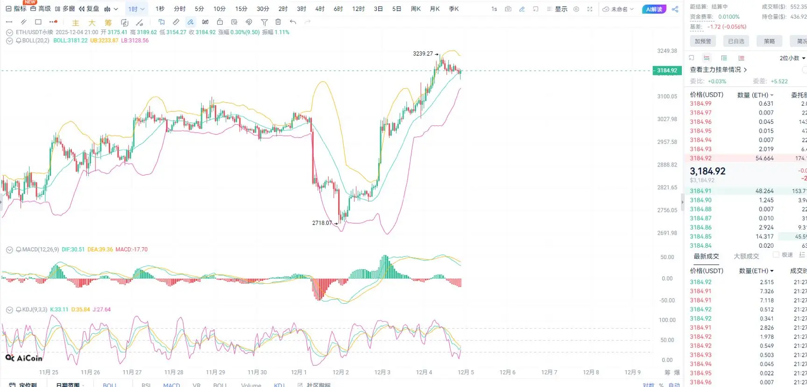Open order book 数量 (ETH) unit dropdown
Screen dimensions: 807x387
pyautogui.click(x=756, y=95)
